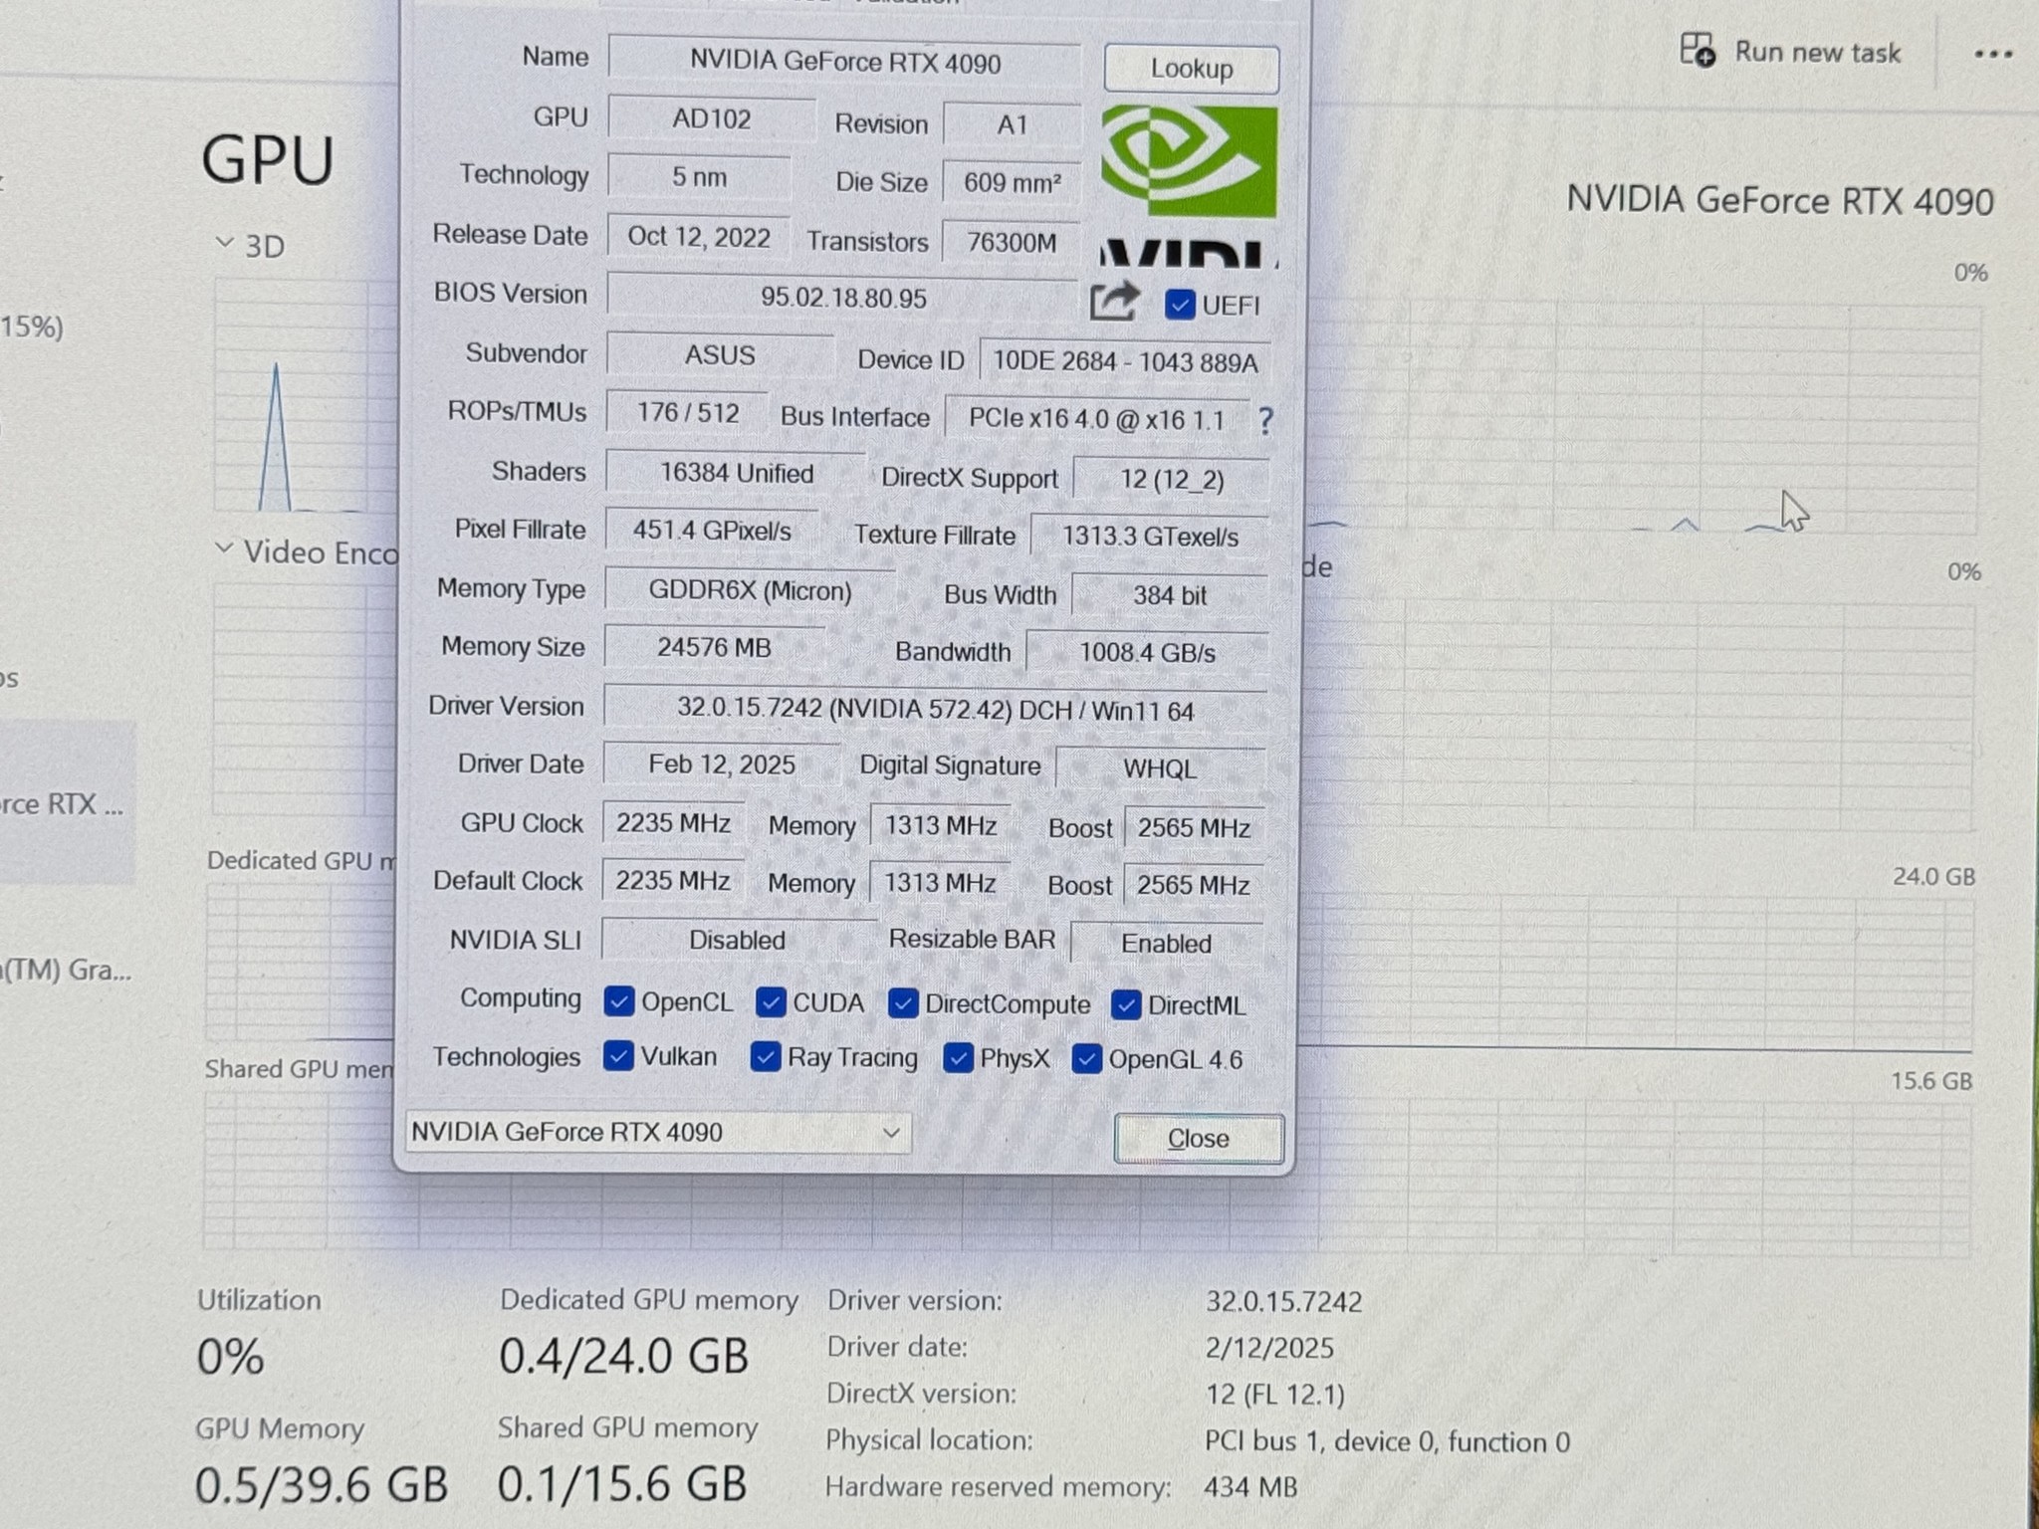Click the Bus Interface question mark
2039x1529 pixels.
pyautogui.click(x=1264, y=420)
